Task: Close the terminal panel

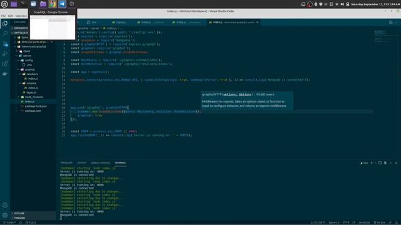Action: tap(396, 162)
